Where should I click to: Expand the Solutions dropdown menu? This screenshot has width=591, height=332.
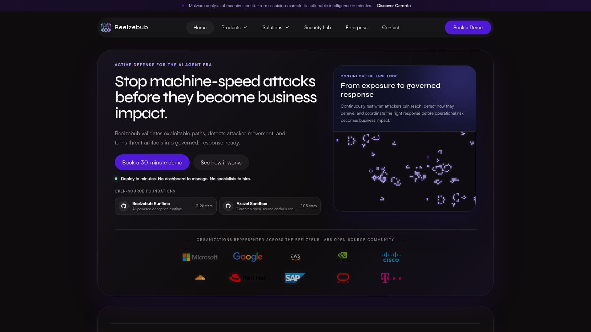(x=276, y=27)
